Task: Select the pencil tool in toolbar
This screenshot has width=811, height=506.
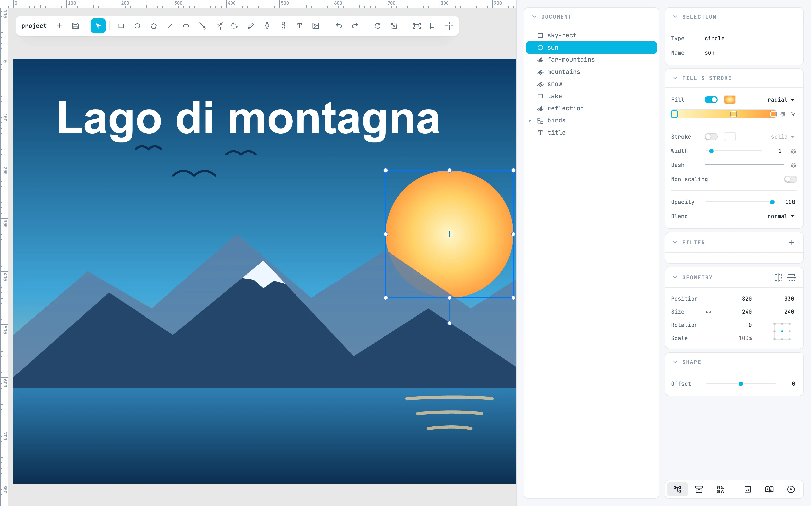Action: pos(251,26)
